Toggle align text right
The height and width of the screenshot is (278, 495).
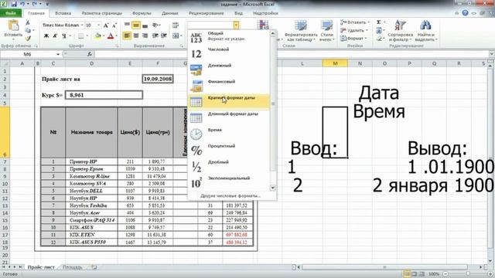[145, 36]
